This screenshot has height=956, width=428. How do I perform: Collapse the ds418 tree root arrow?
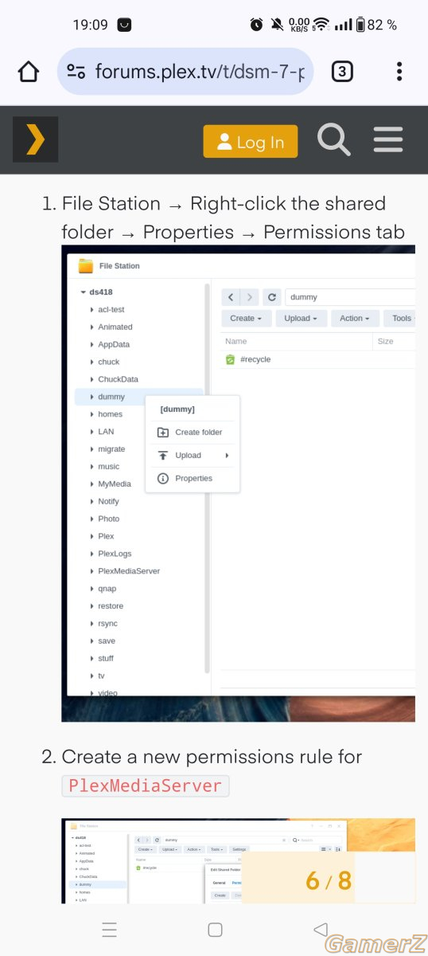click(83, 292)
